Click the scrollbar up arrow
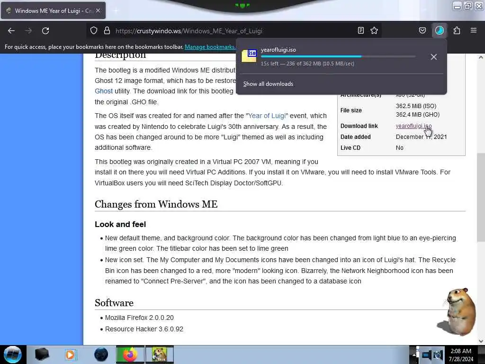 (x=480, y=57)
